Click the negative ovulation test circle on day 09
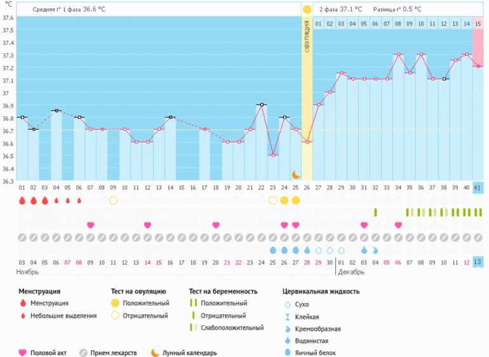489x357 pixels. click(x=113, y=200)
